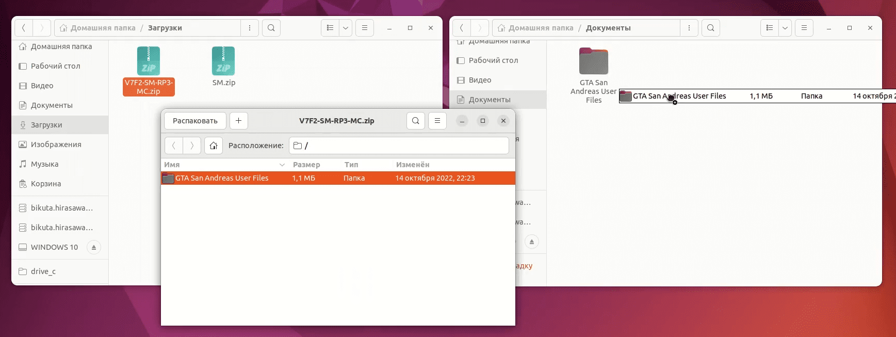Screen dimensions: 896x337
Task: Click the Распаковать extract button
Action: pyautogui.click(x=195, y=121)
